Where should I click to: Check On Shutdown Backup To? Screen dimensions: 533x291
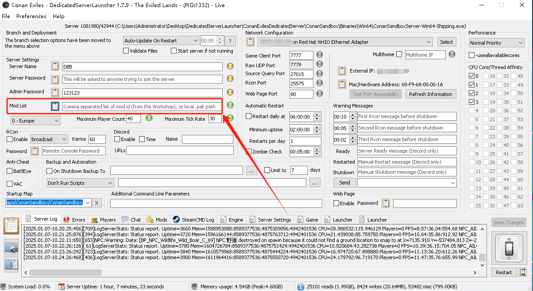click(x=50, y=171)
